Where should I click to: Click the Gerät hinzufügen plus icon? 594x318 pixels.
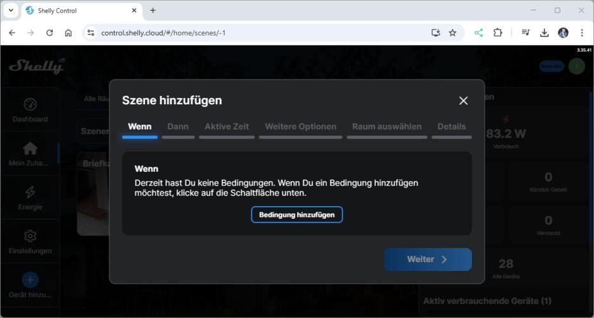[x=30, y=280]
